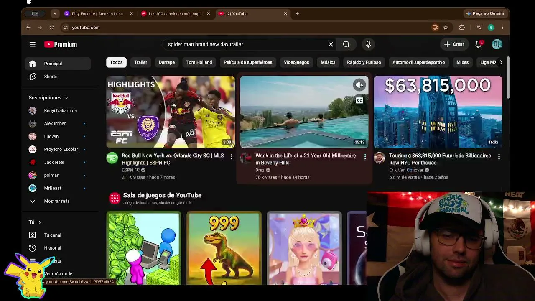The width and height of the screenshot is (535, 301).
Task: Open Tu canal in the sidebar
Action: (58, 235)
